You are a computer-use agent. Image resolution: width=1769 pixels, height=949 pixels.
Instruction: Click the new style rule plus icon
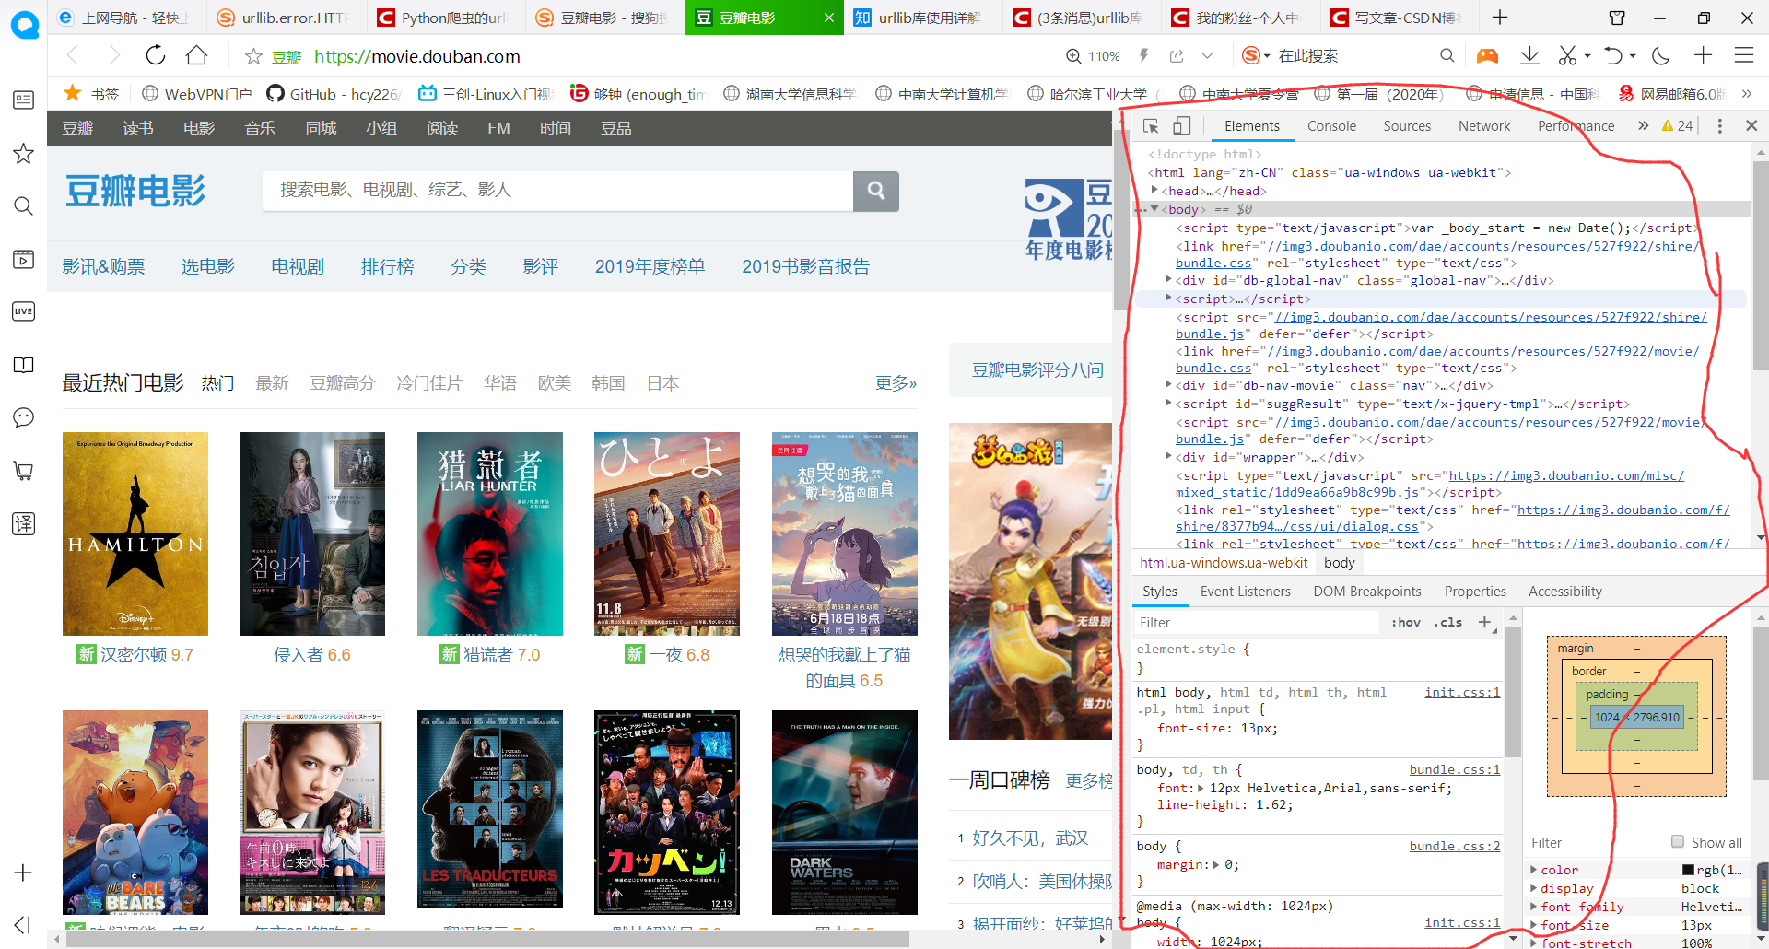1484,623
